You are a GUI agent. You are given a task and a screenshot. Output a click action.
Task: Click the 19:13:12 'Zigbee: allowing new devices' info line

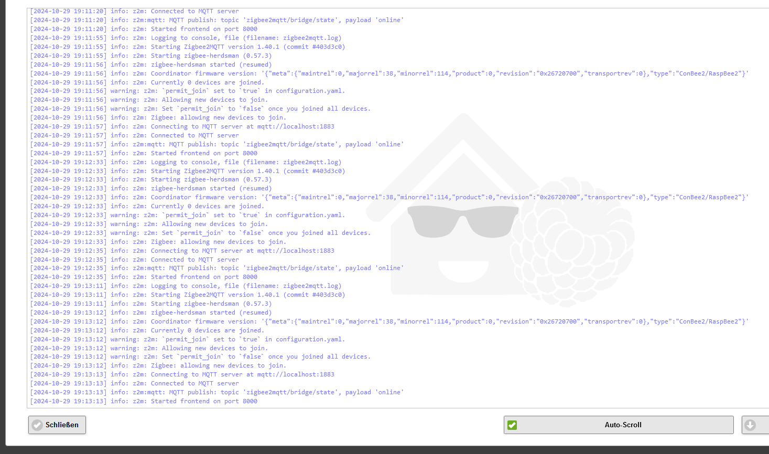158,365
